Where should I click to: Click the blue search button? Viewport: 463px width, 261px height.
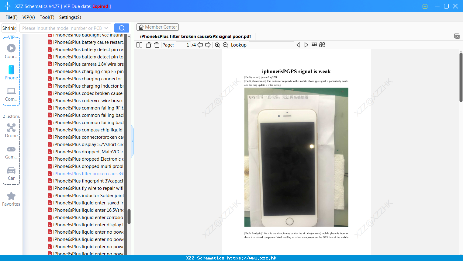[122, 28]
